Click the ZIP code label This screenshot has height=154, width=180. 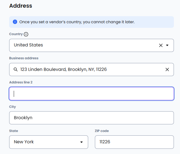tap(102, 131)
